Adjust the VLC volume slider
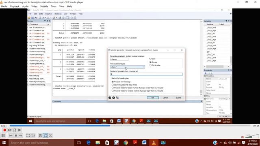Image resolution: width=260 pixels, height=146 pixels. (x=252, y=136)
